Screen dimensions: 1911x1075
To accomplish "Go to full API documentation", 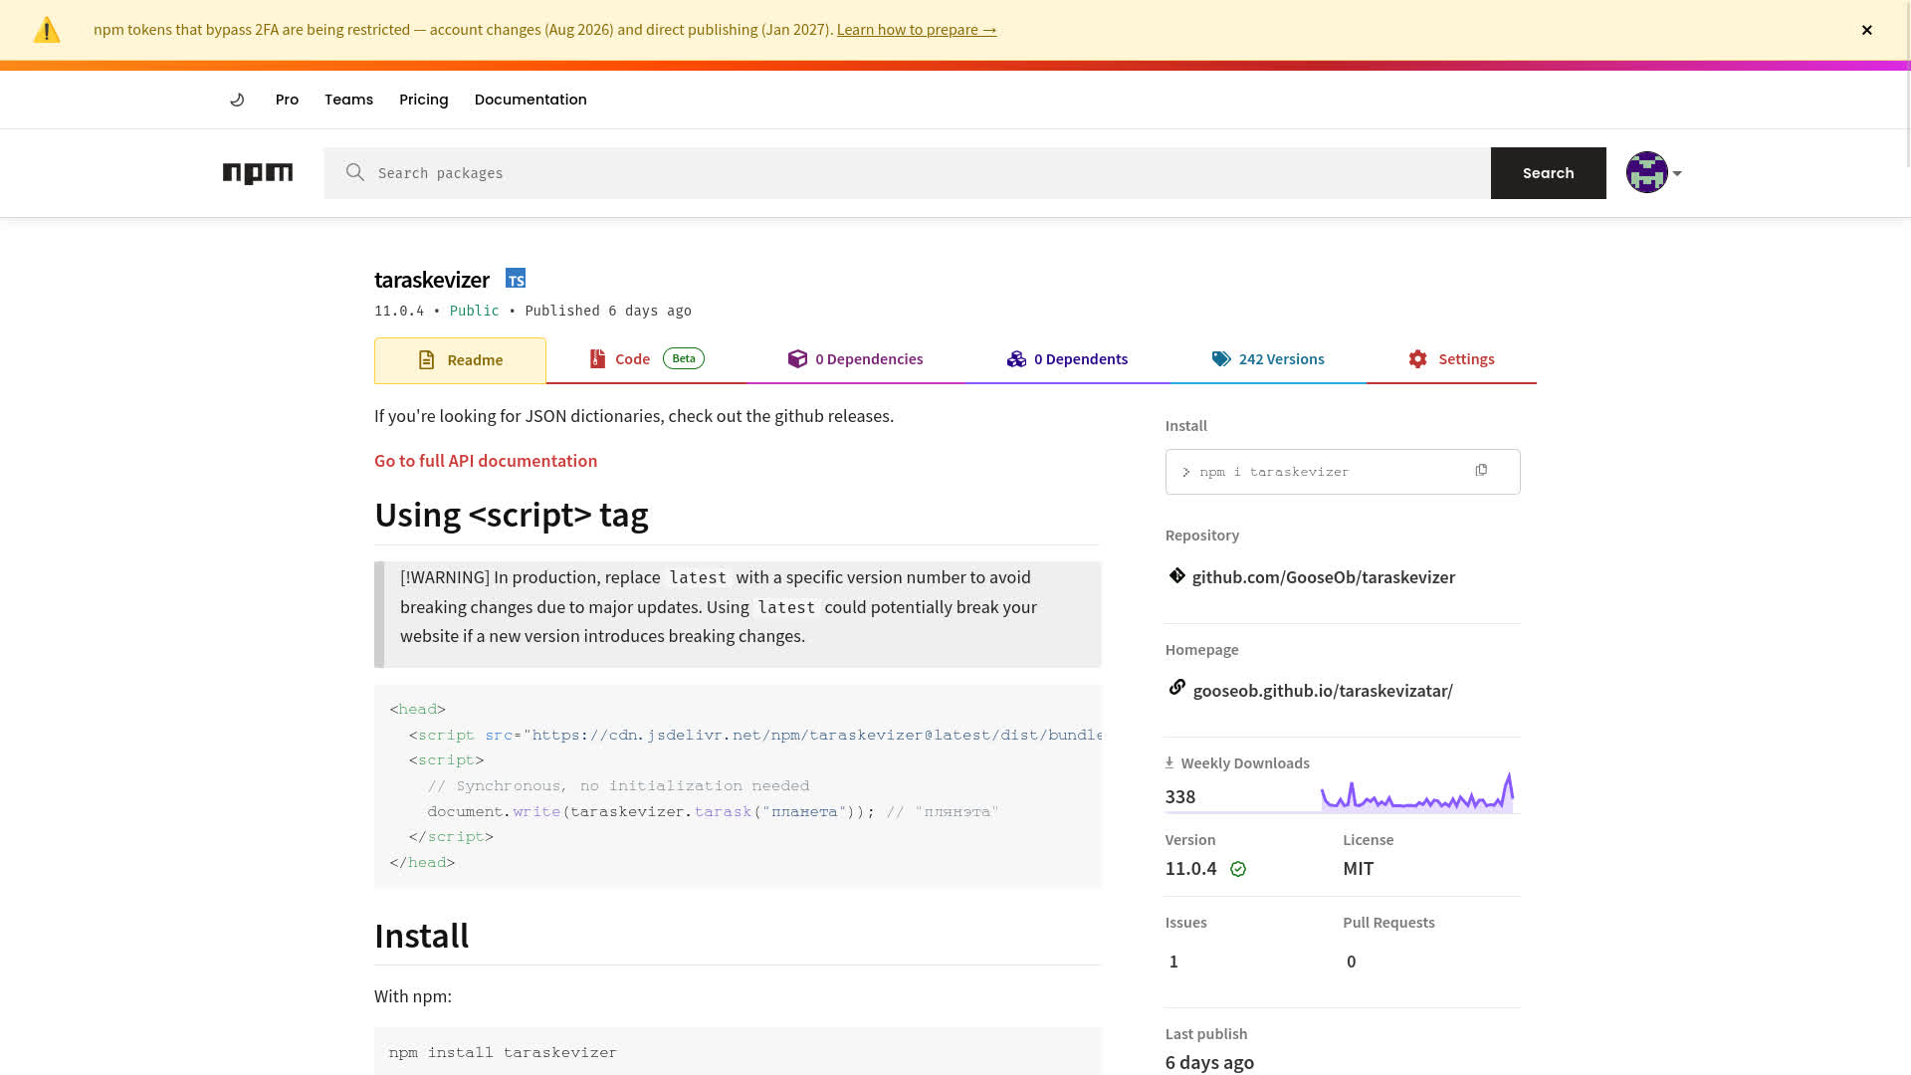I will pos(486,461).
